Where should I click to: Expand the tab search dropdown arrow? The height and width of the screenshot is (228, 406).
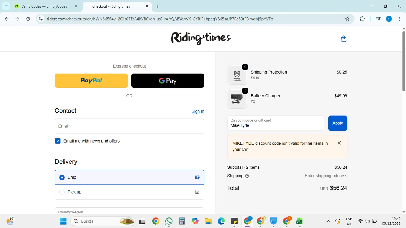click(x=6, y=6)
